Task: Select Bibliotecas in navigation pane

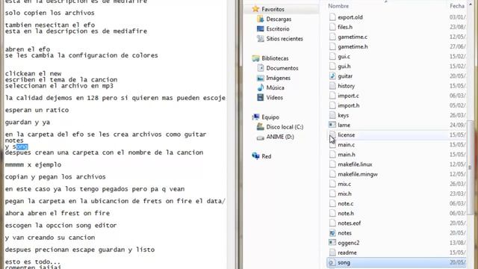Action: point(275,58)
